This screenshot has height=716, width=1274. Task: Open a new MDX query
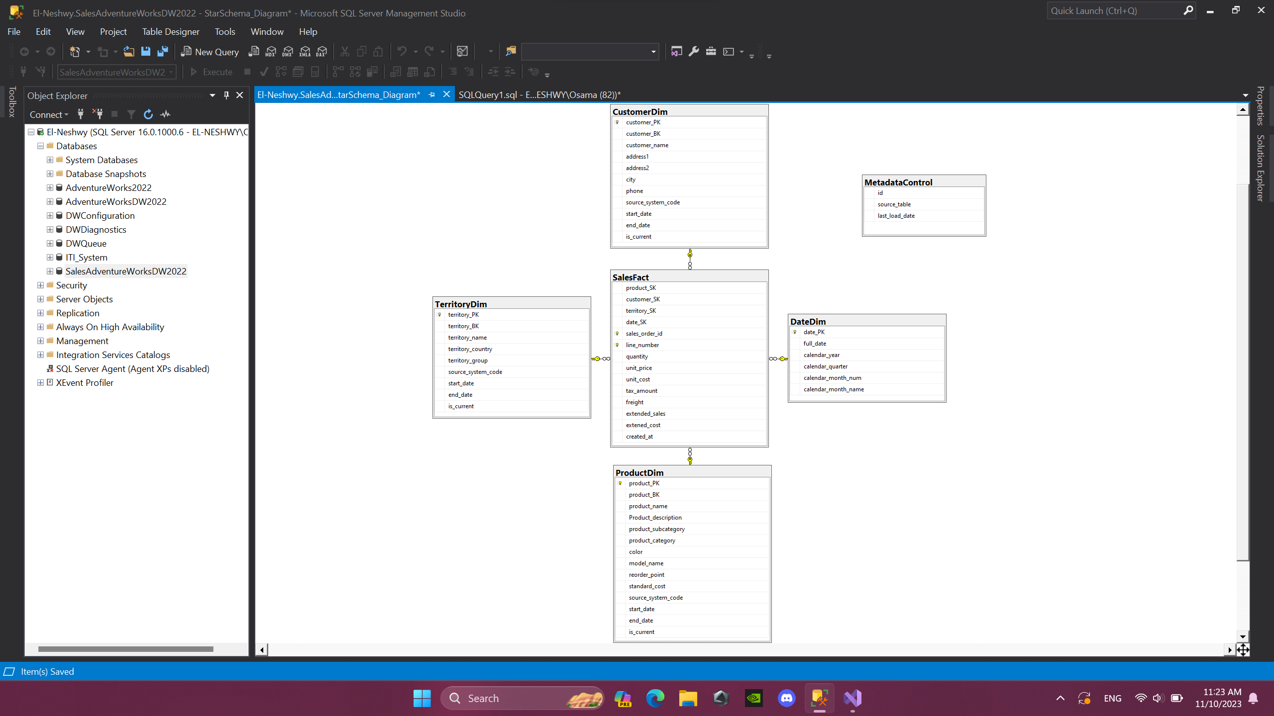click(270, 51)
